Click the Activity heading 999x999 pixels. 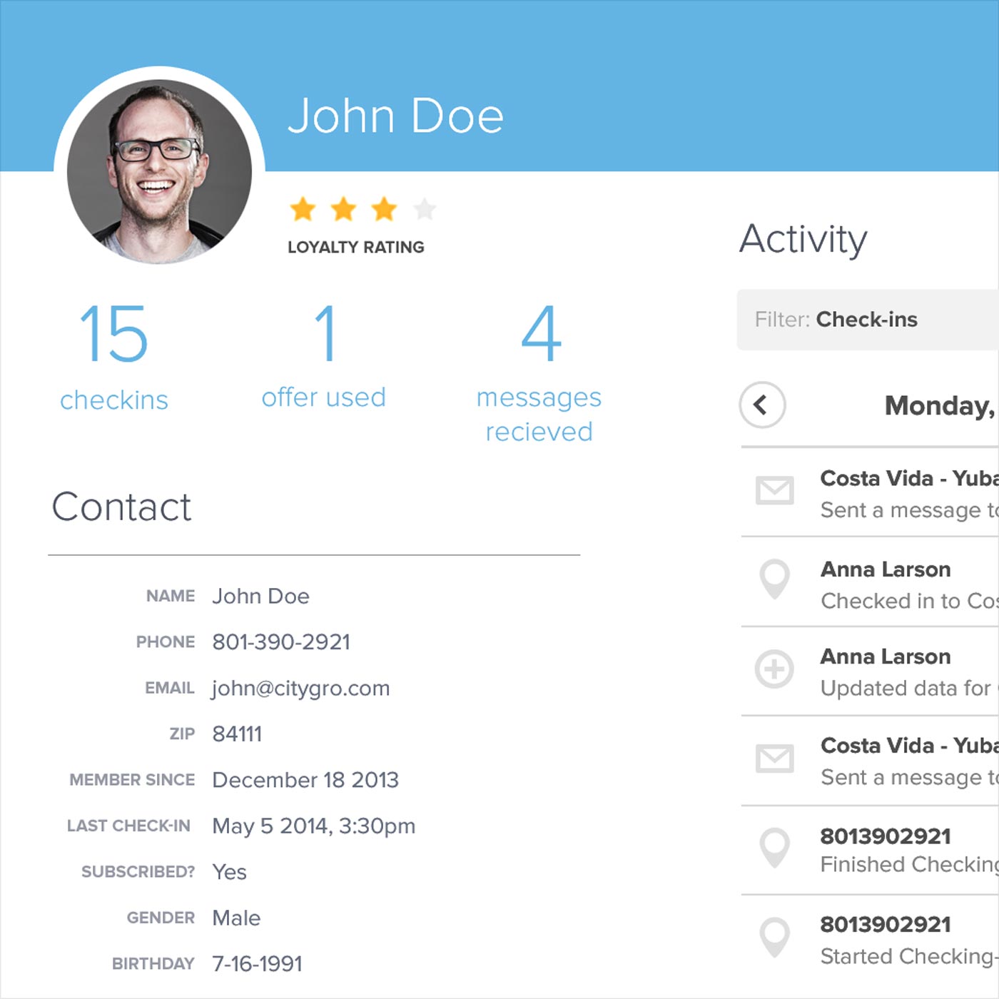(x=803, y=238)
